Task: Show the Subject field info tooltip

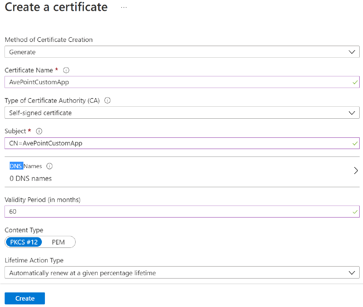Action: coord(39,131)
